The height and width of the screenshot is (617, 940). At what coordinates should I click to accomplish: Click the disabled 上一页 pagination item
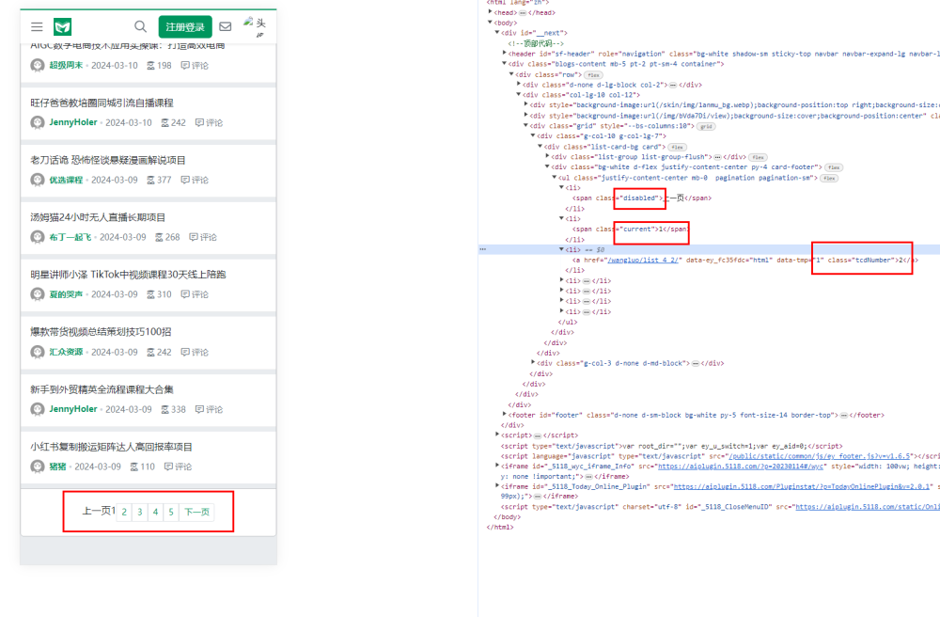coord(97,511)
